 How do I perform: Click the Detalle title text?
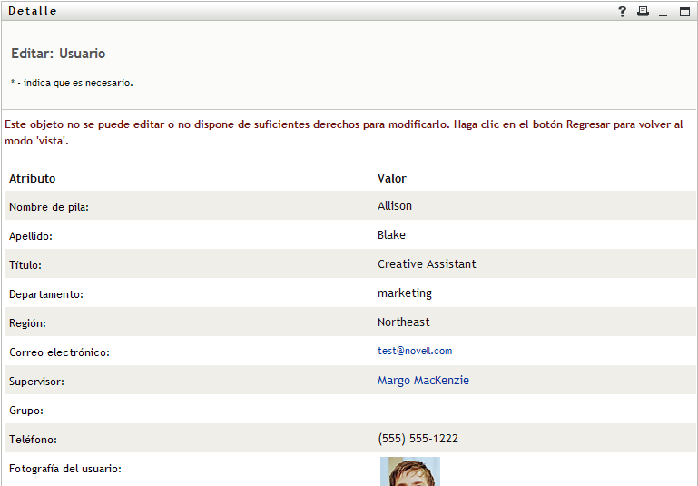click(33, 11)
